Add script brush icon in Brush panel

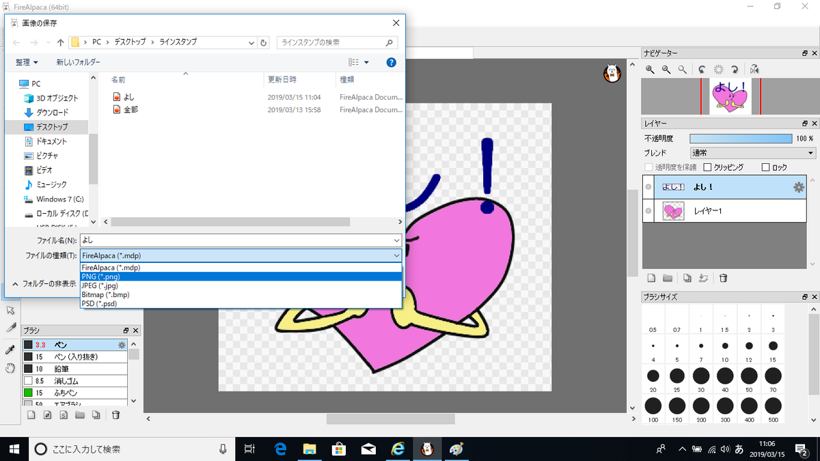click(64, 415)
